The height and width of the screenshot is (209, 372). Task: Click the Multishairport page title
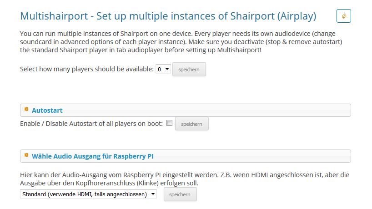point(168,16)
